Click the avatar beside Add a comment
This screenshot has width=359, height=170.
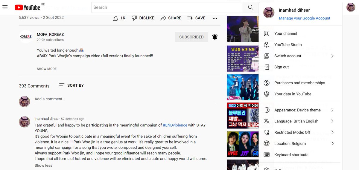24,101
